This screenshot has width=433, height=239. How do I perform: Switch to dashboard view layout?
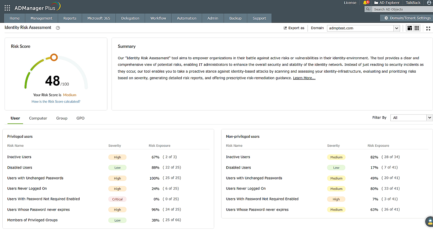(409, 28)
